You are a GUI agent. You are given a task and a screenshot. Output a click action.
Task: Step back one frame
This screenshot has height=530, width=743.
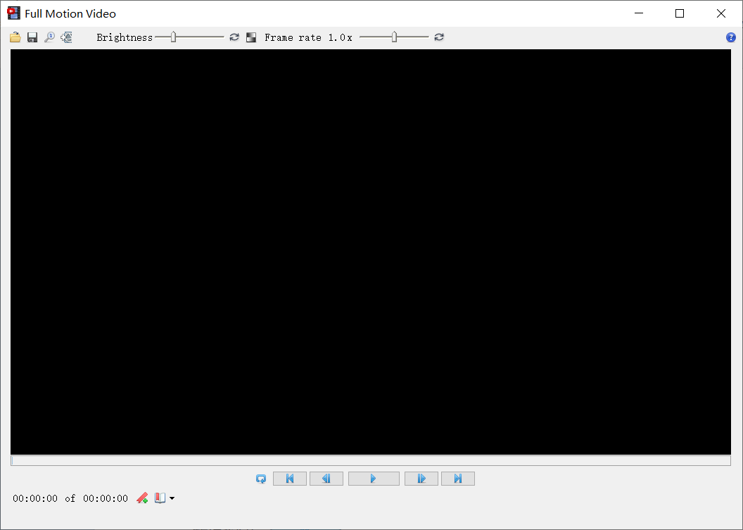[x=326, y=479]
